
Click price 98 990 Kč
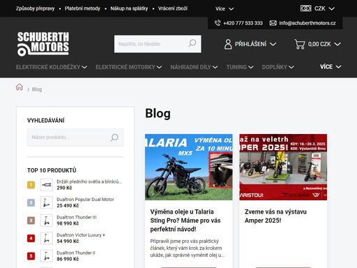pyautogui.click(x=68, y=223)
